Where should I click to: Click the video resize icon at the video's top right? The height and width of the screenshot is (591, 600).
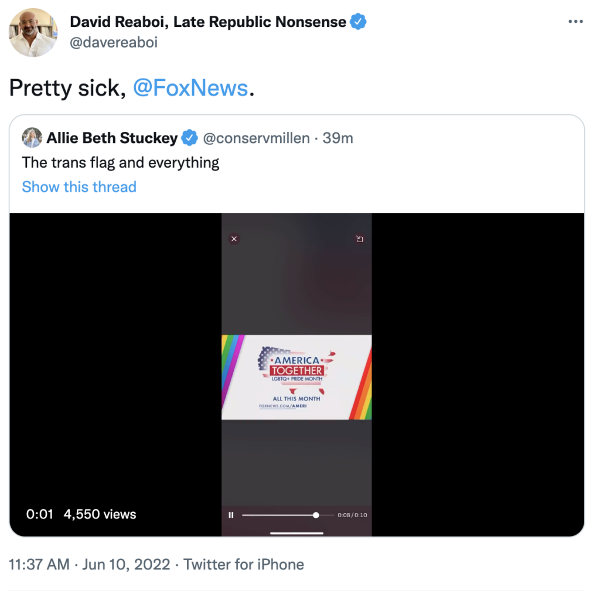point(359,239)
